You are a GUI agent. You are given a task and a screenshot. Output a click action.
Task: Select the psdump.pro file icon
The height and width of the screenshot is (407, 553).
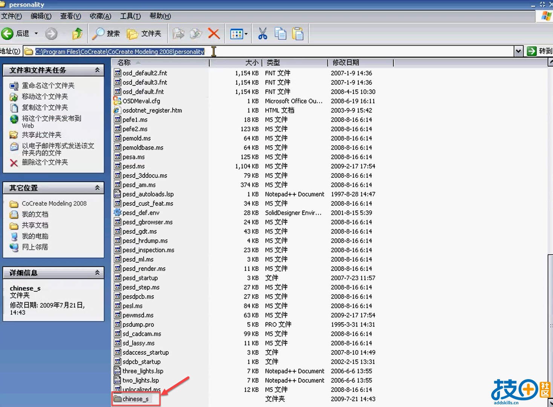117,324
